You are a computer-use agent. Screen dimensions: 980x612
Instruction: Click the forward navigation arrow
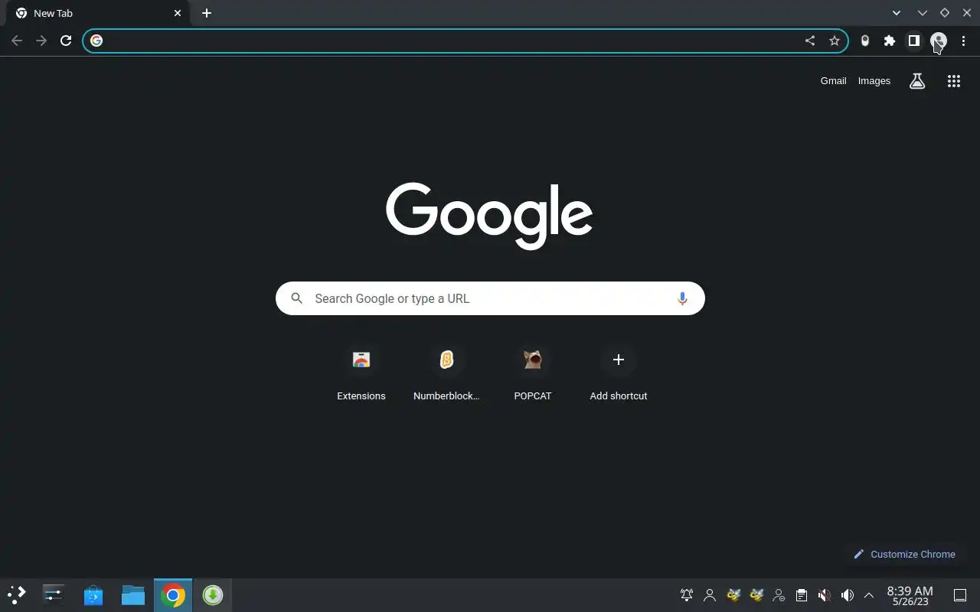tap(41, 41)
